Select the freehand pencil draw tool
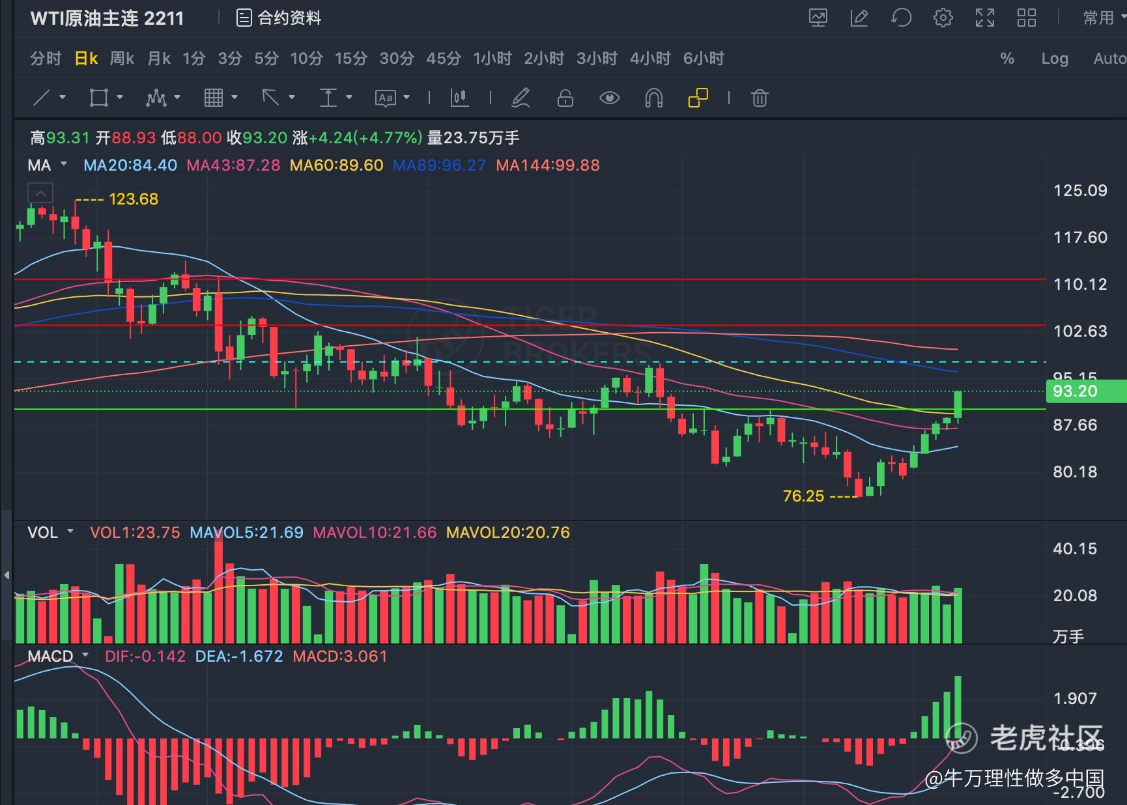1127x805 pixels. point(521,98)
